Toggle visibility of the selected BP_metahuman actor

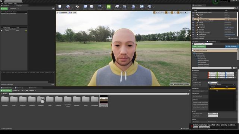(193, 19)
